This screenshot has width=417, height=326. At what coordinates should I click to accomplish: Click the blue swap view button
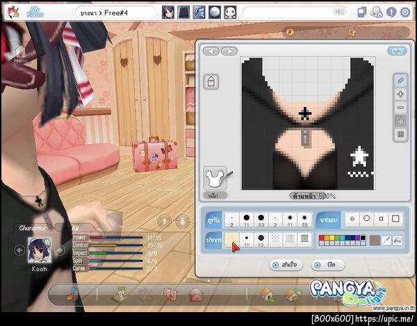point(397,51)
